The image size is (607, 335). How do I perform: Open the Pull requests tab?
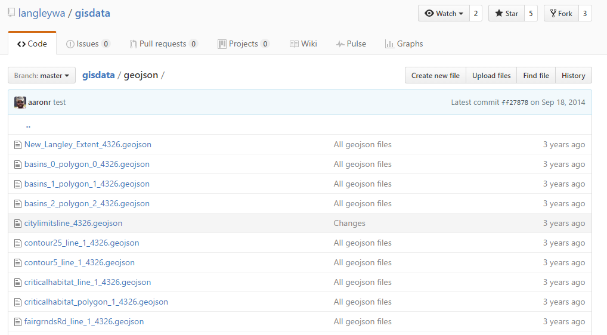pos(164,44)
